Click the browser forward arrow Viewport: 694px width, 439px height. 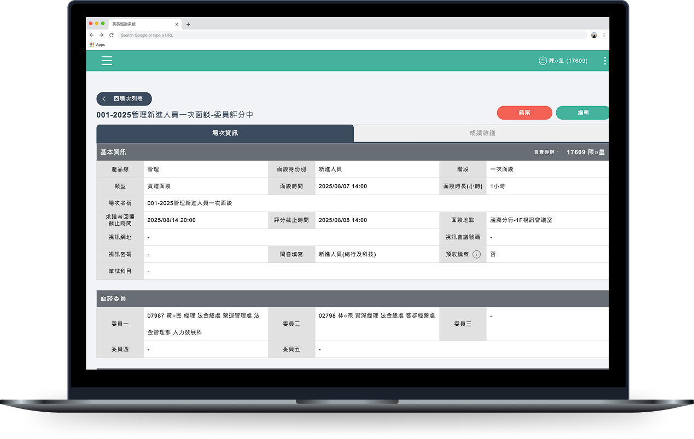pos(101,35)
